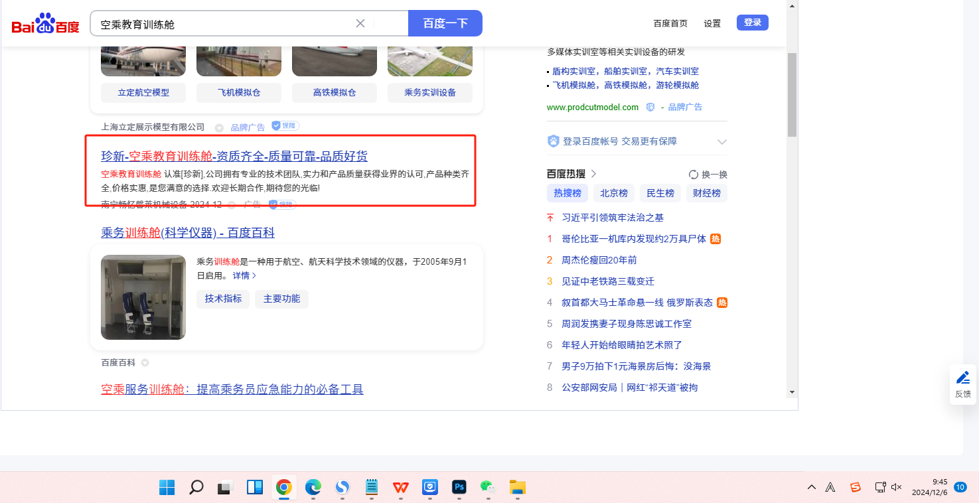This screenshot has height=503, width=979.
Task: Clear the search box with the X icon
Action: pyautogui.click(x=360, y=24)
